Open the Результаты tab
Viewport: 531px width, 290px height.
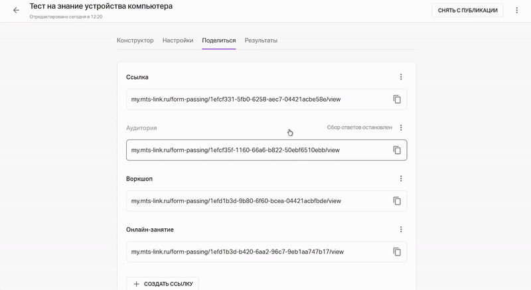(261, 40)
